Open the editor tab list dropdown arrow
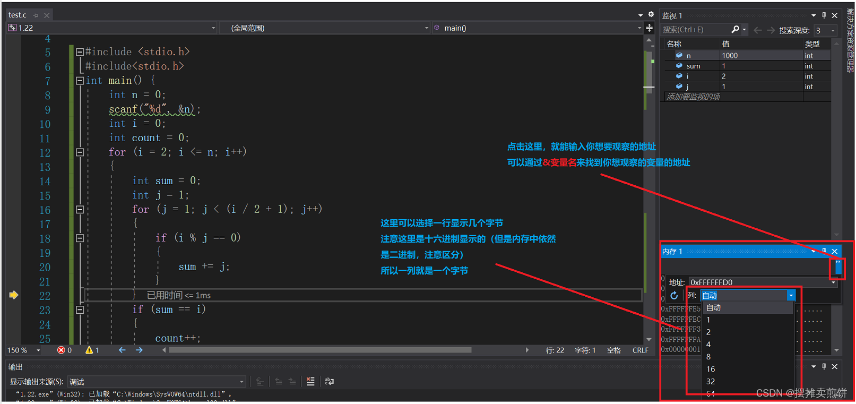The width and height of the screenshot is (856, 404). tap(641, 15)
